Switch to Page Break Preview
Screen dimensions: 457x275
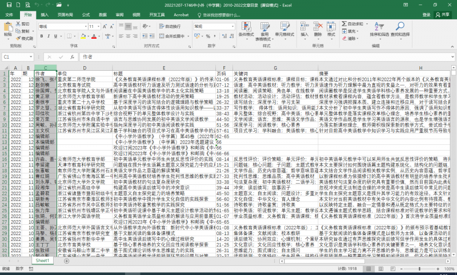[x=392, y=269]
